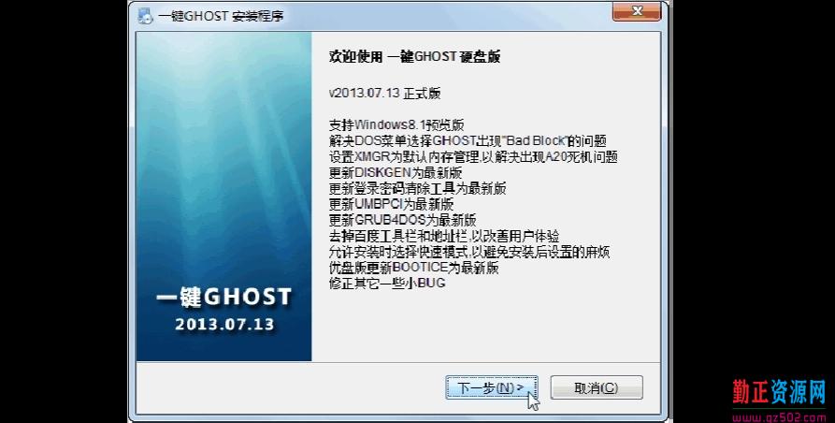Proceed with the 下一步(N)> button

click(x=491, y=387)
